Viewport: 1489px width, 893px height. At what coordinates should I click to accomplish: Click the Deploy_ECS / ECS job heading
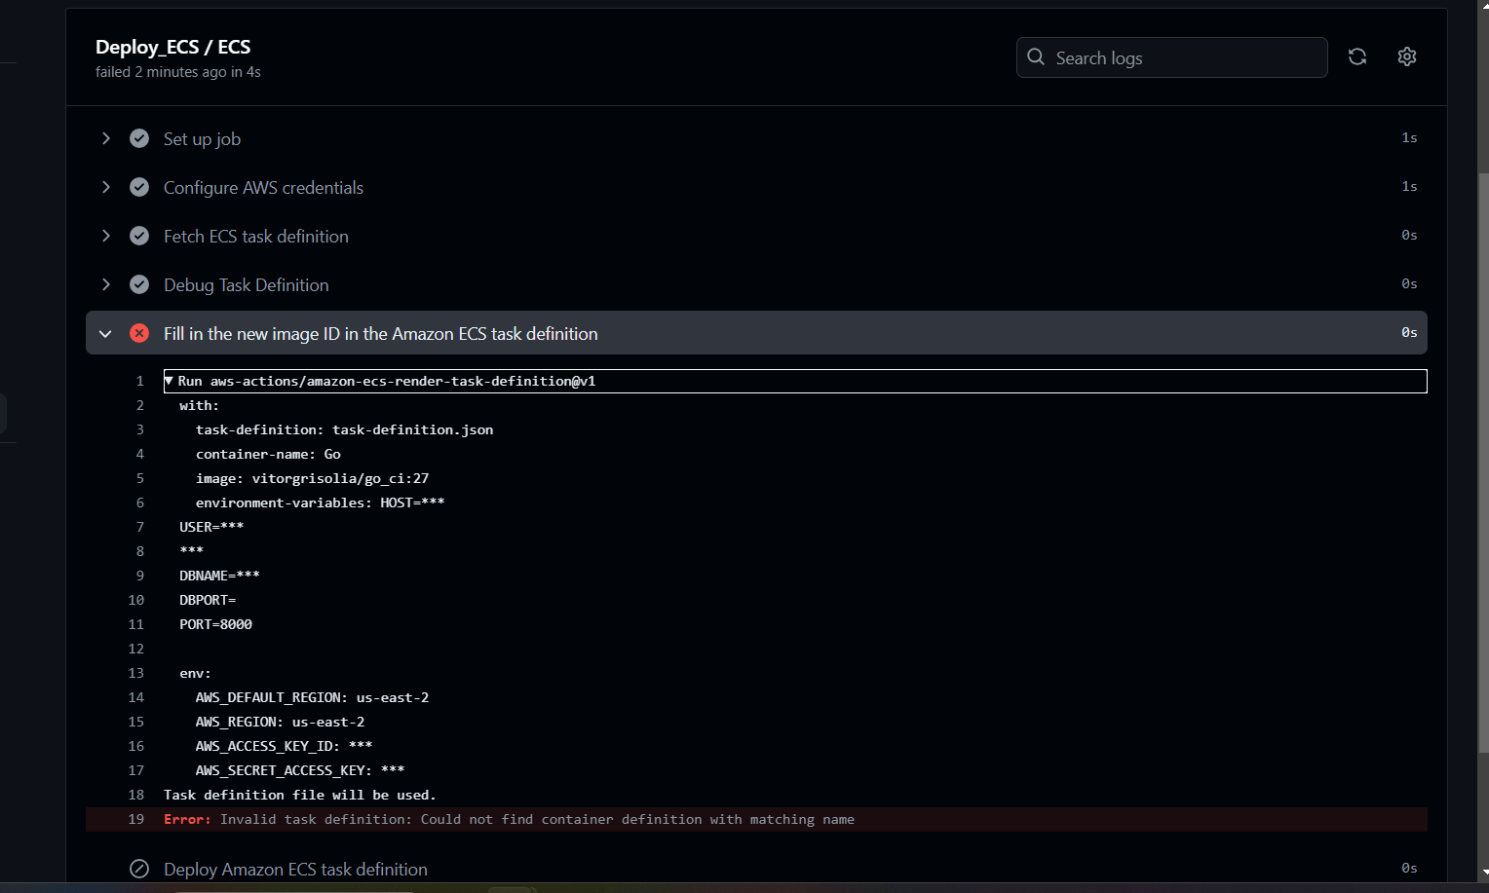click(172, 47)
